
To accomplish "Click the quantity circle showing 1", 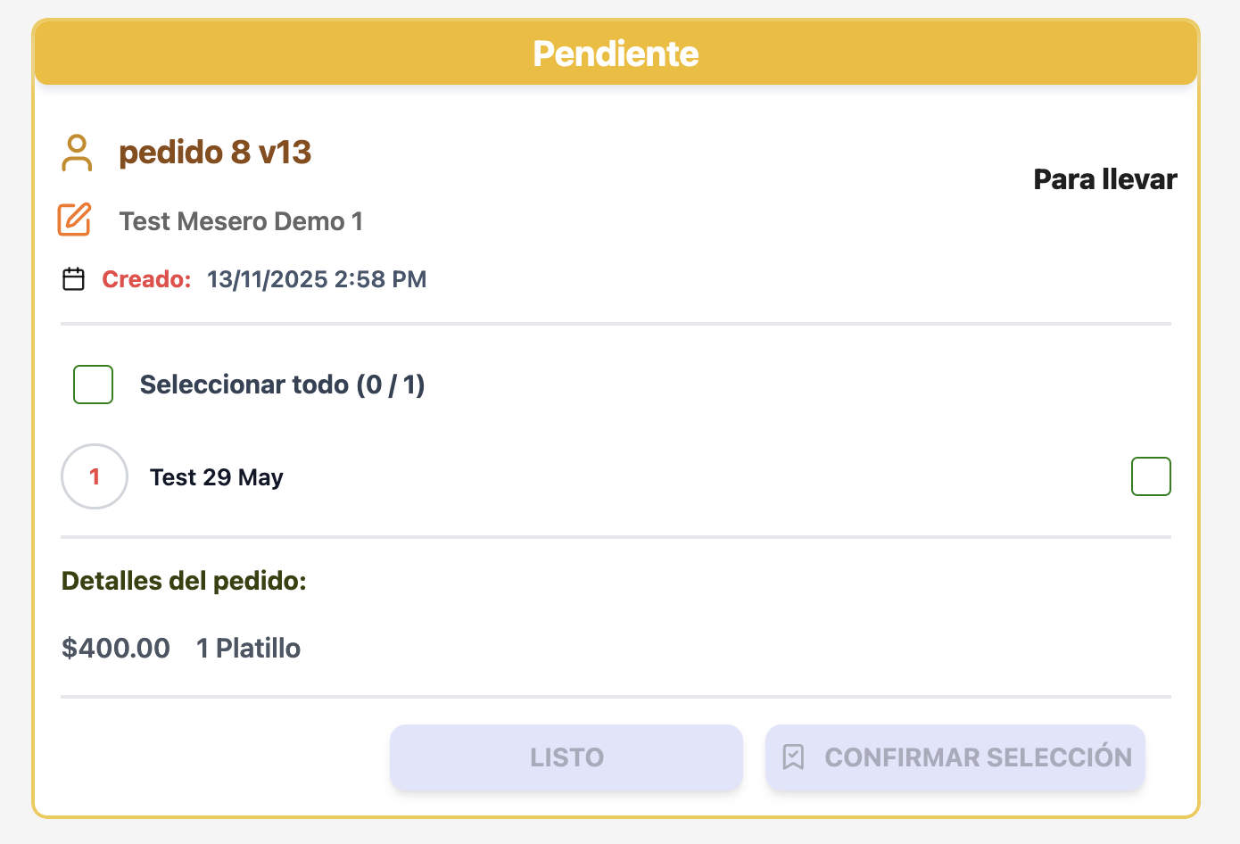I will click(95, 476).
